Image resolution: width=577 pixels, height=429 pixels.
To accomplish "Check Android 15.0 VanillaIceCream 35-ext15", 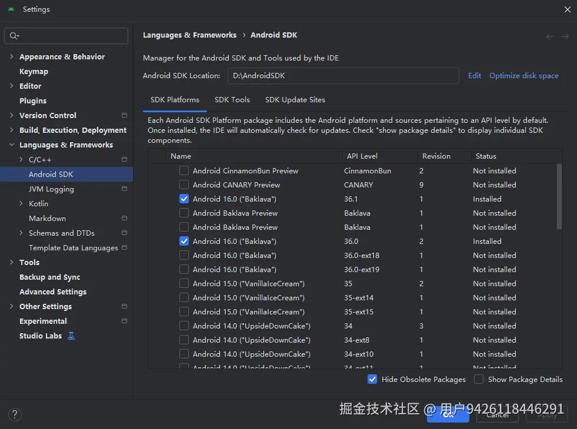I will (184, 311).
